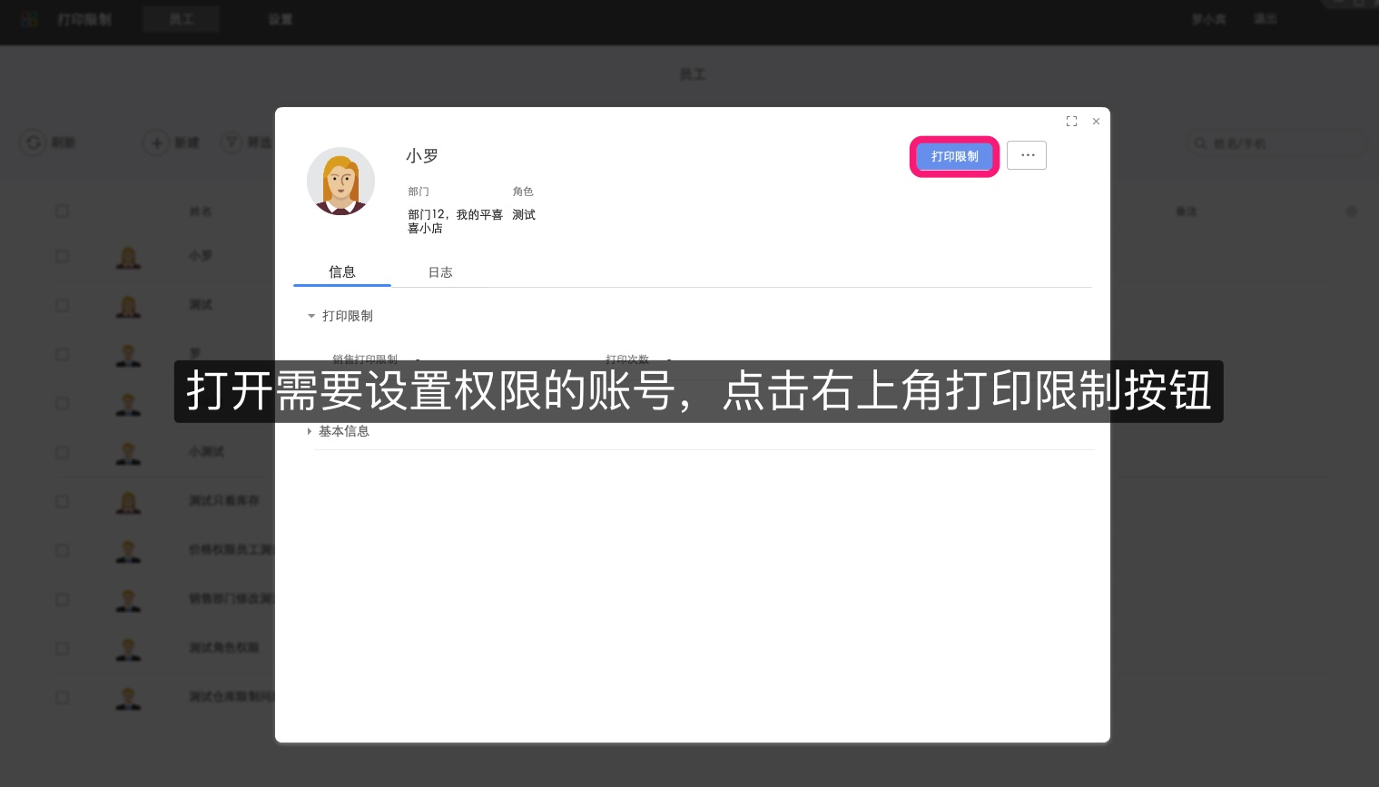
Task: Check the checkbox for 销售部门修改 row
Action: pyautogui.click(x=62, y=600)
